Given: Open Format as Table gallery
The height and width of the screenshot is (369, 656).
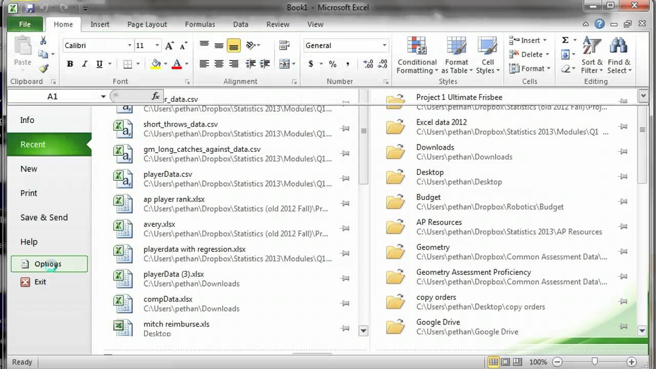Looking at the screenshot, I should pos(457,55).
